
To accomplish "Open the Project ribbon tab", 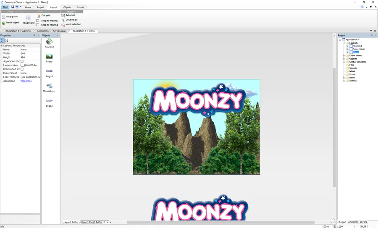I will 40,7.
